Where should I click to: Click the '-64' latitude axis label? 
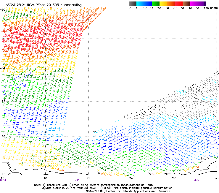coord(3,68)
